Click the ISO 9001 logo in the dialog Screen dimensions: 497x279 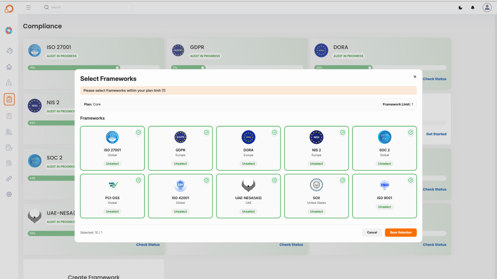click(384, 185)
